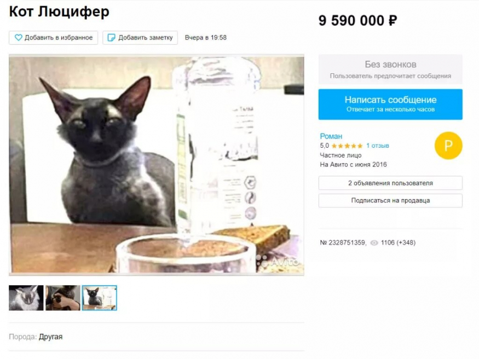Click the Без звонков notice box
This screenshot has height=359, width=479.
click(390, 70)
